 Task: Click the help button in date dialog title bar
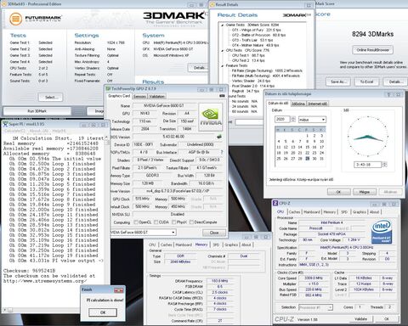[388, 94]
